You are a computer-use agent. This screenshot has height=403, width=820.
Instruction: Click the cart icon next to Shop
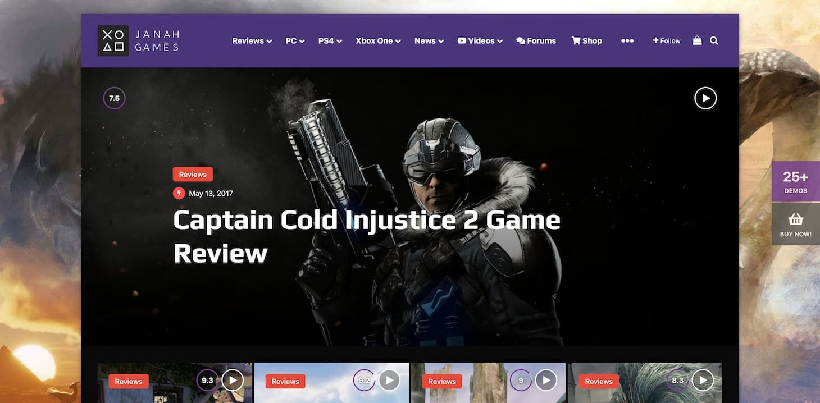click(x=575, y=40)
